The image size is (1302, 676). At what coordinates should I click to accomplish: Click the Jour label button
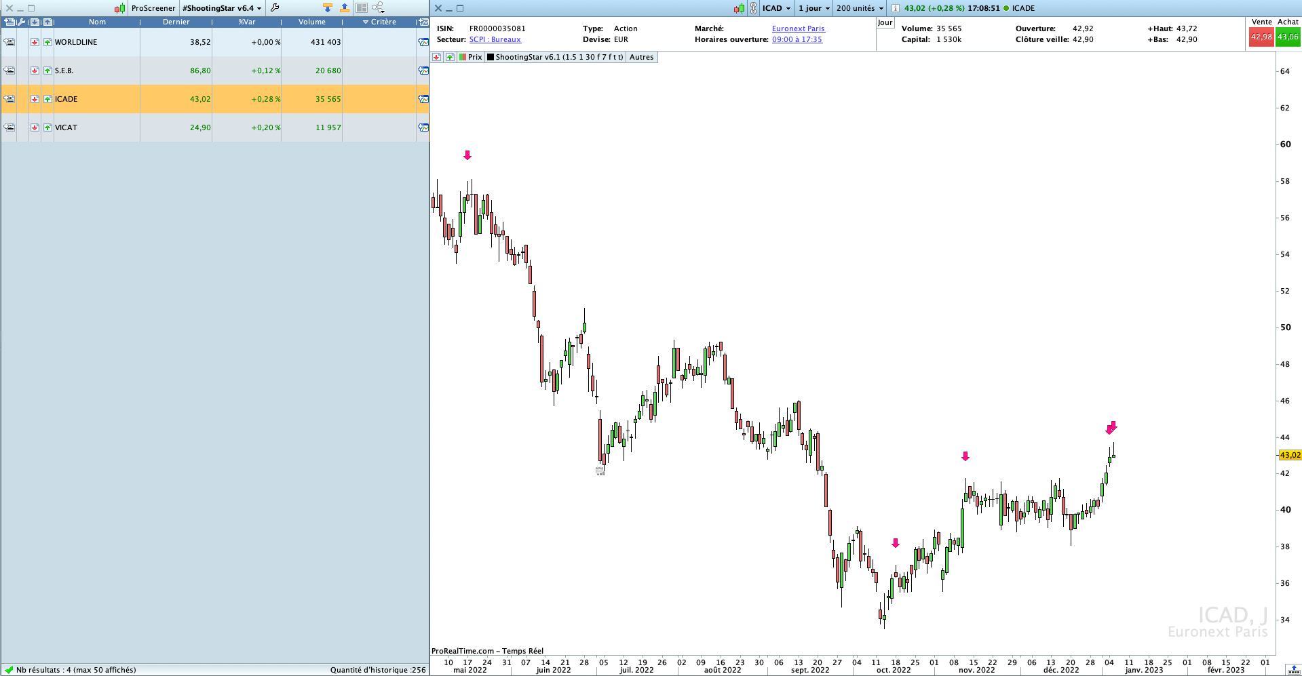tap(885, 22)
